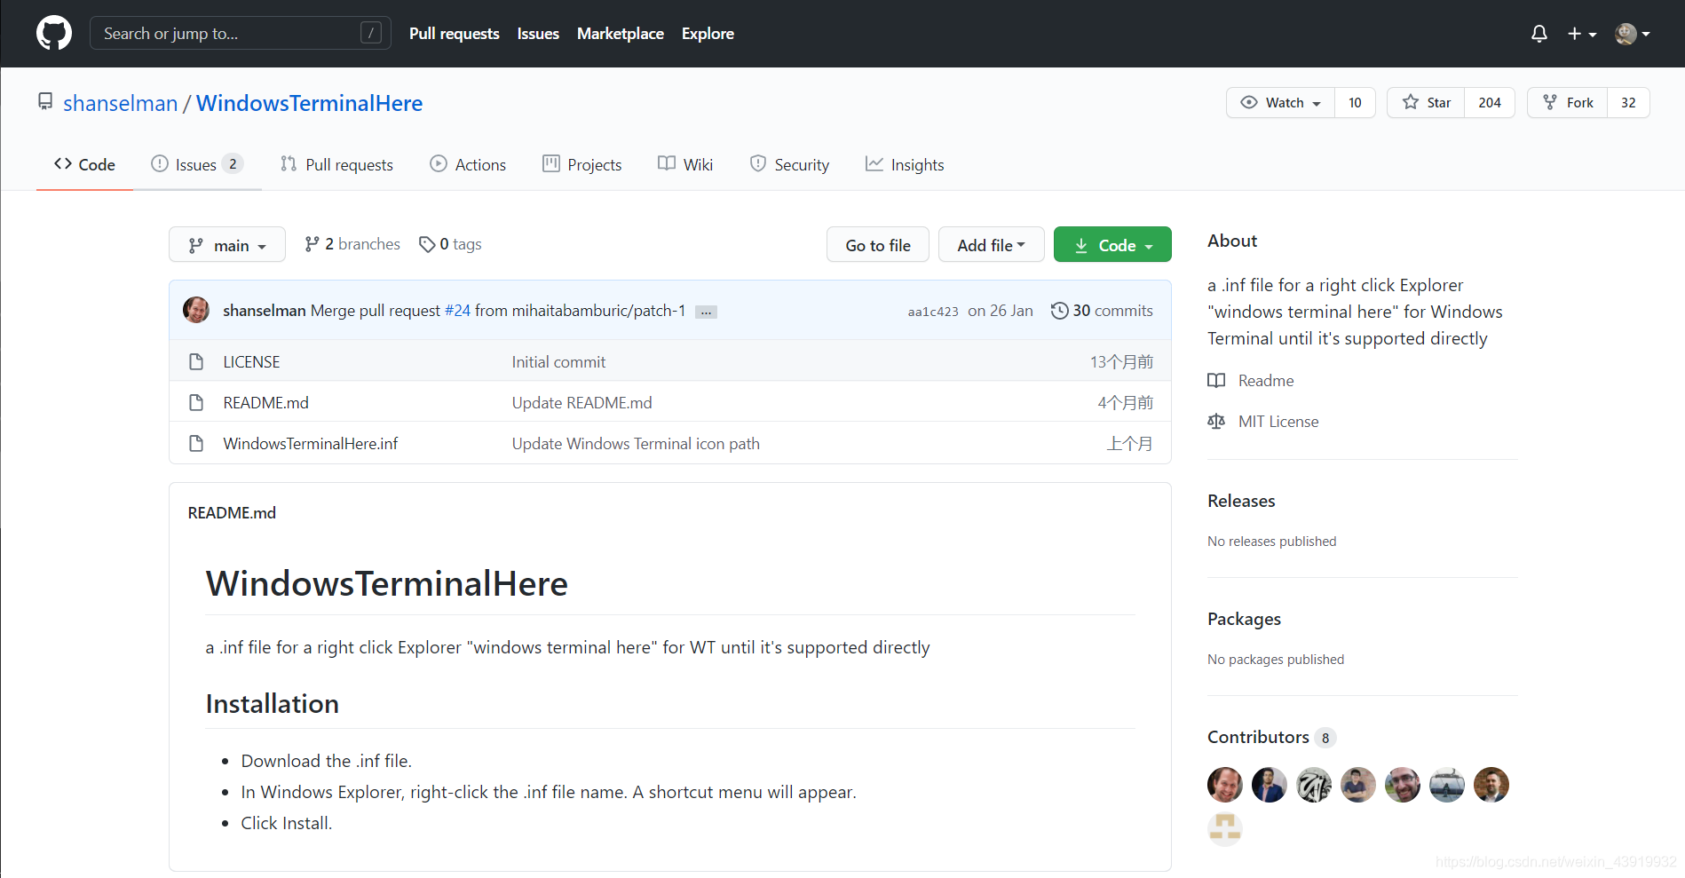Focus the Search or jump to field
The width and height of the screenshot is (1685, 878).
[240, 33]
